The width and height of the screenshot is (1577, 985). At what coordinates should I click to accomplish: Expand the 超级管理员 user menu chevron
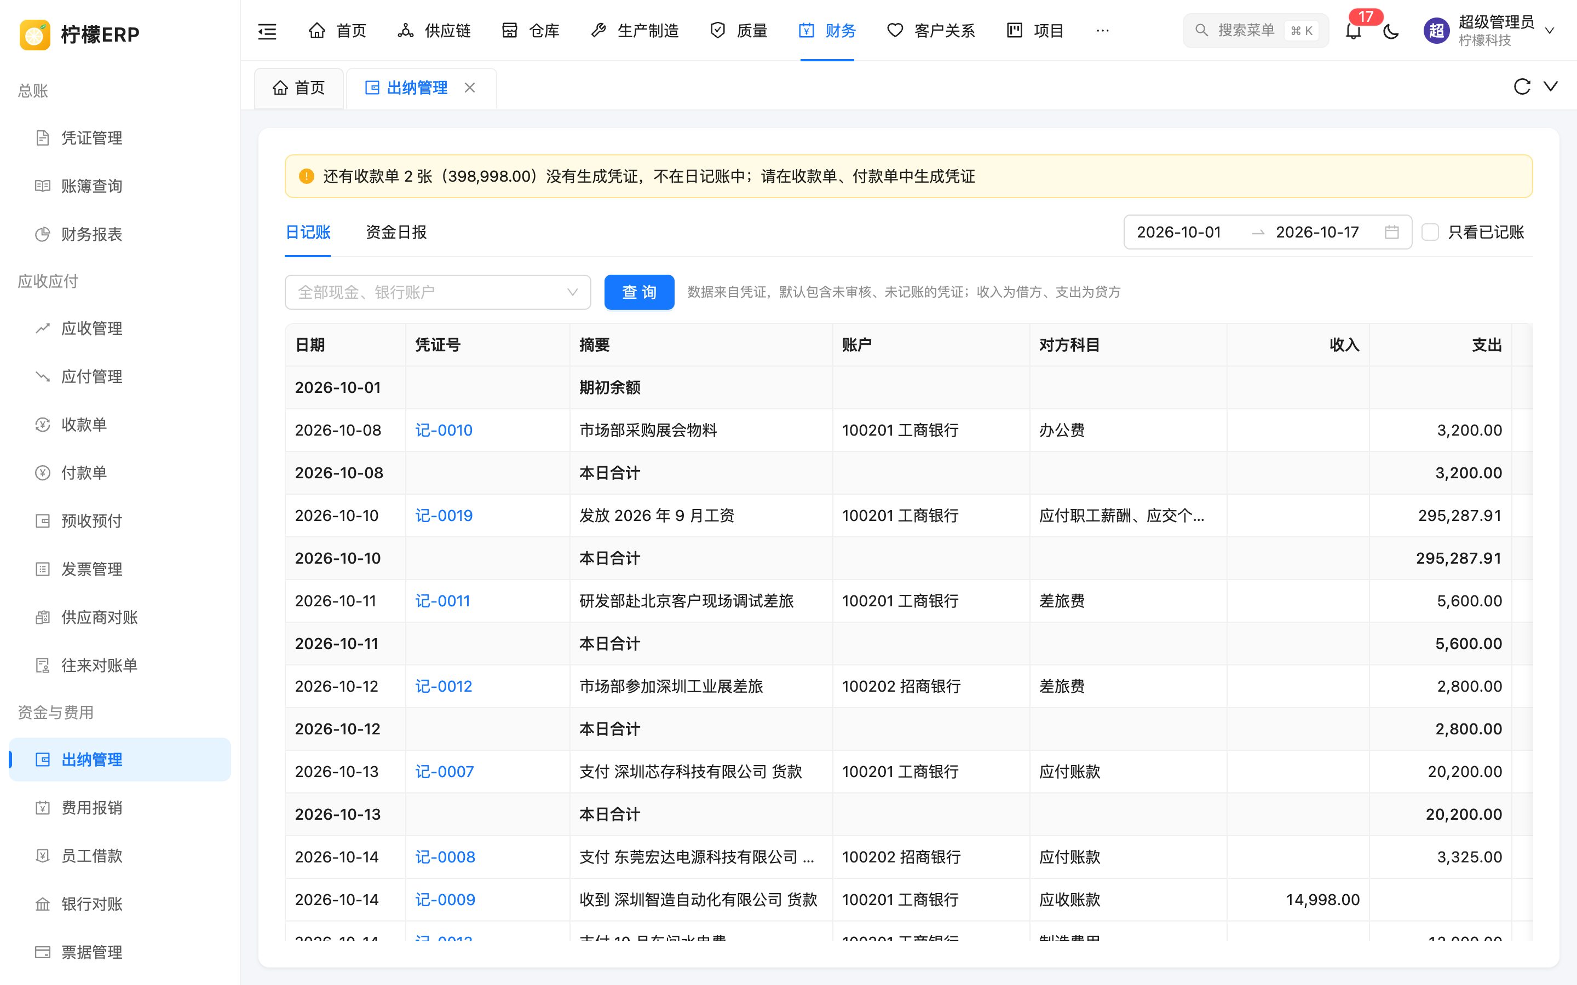tap(1550, 31)
